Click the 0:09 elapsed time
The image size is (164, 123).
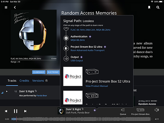coord(7,119)
